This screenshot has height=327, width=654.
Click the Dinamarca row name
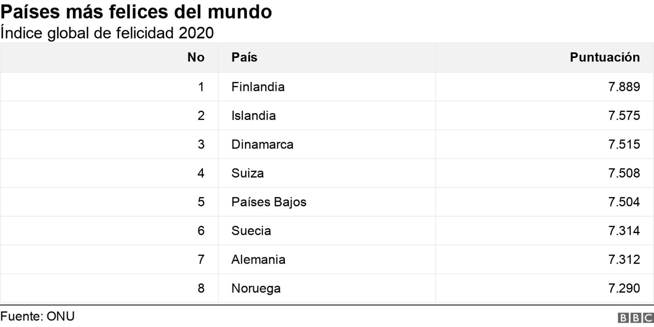pyautogui.click(x=262, y=145)
